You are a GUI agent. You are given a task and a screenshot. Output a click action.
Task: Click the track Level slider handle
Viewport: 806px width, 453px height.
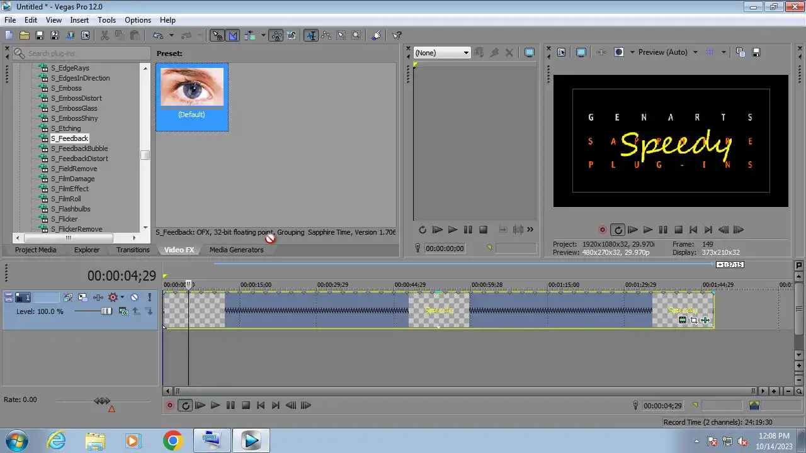point(106,311)
